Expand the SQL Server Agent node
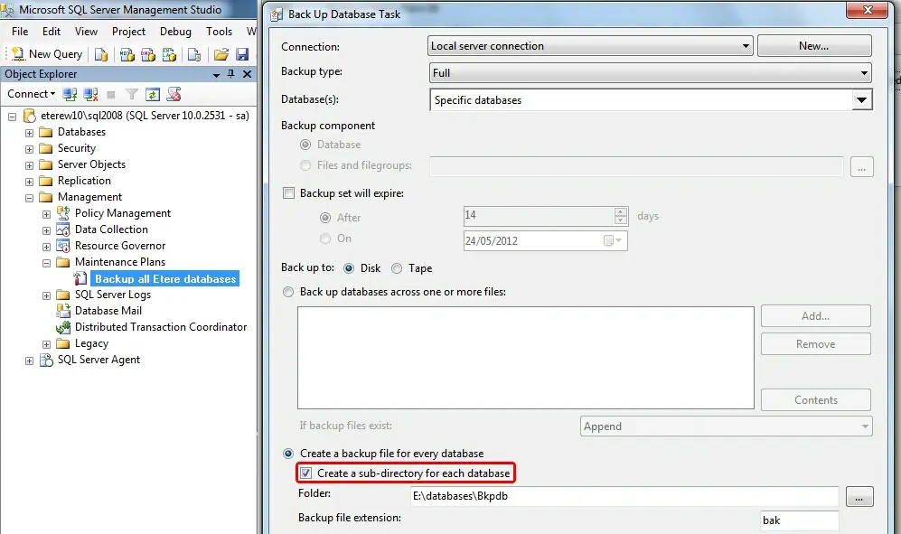 pyautogui.click(x=29, y=361)
